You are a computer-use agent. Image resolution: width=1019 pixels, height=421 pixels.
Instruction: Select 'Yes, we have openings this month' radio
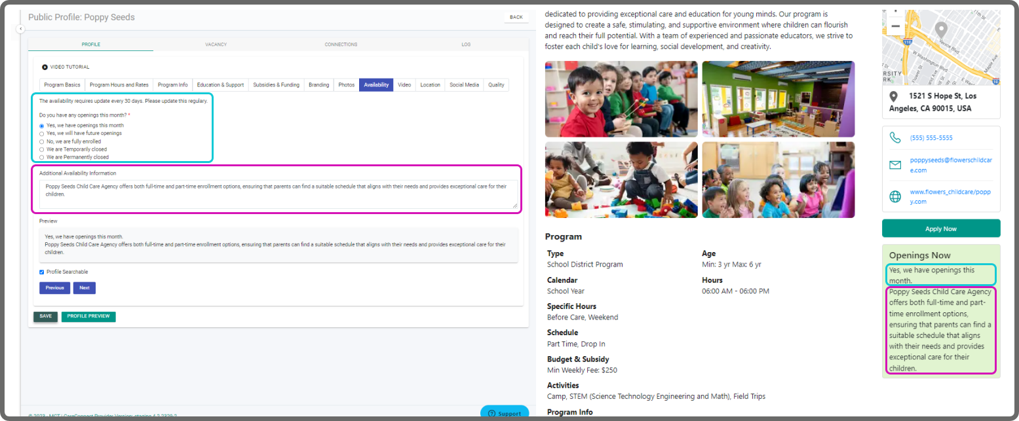click(x=42, y=126)
